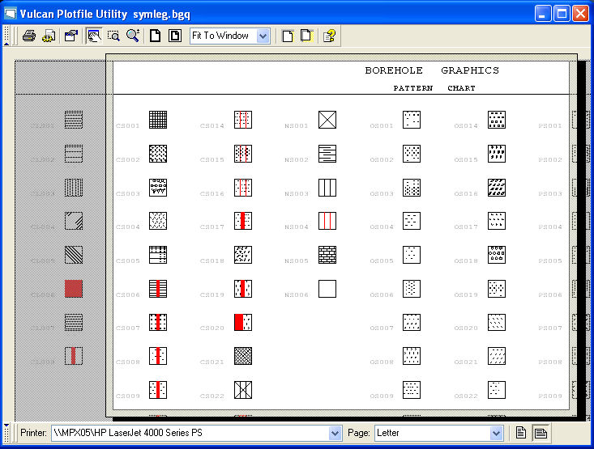Image resolution: width=594 pixels, height=449 pixels.
Task: Toggle landscape page orientation
Action: [540, 433]
